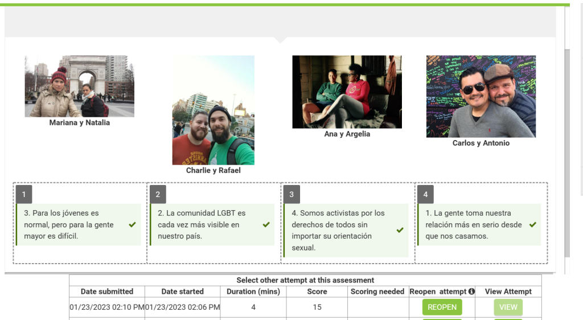Select the 'Somos activistas por los derechos' answer card

click(340, 231)
